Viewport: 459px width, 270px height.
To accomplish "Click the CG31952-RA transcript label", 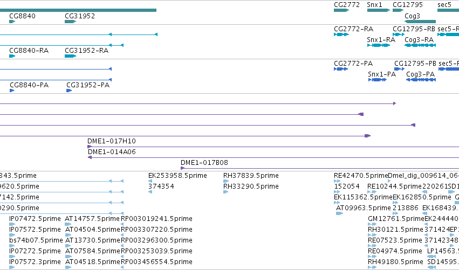I will pos(87,51).
